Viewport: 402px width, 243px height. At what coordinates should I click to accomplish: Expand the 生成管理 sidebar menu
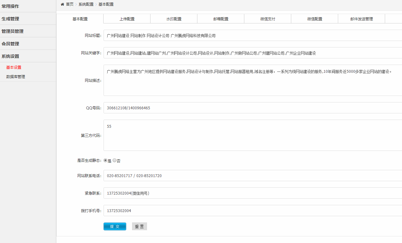click(x=11, y=18)
